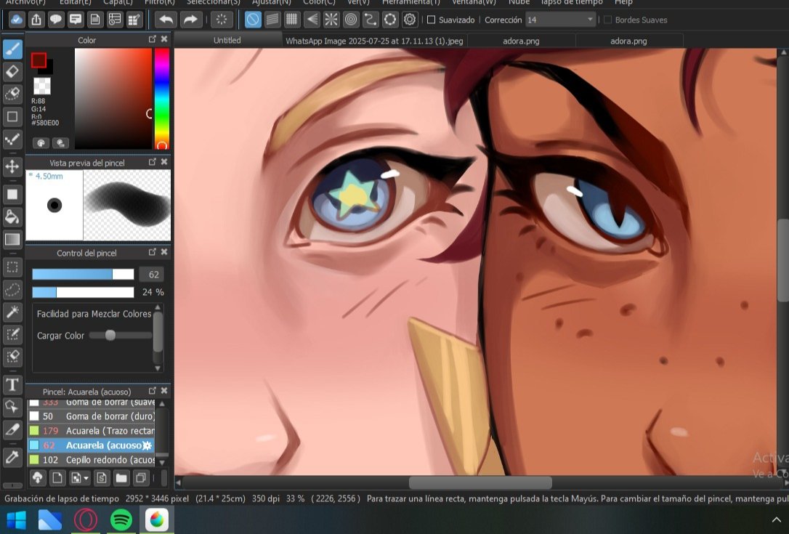Viewport: 789px width, 534px height.
Task: Click the dark red foreground color swatch
Action: pos(39,60)
